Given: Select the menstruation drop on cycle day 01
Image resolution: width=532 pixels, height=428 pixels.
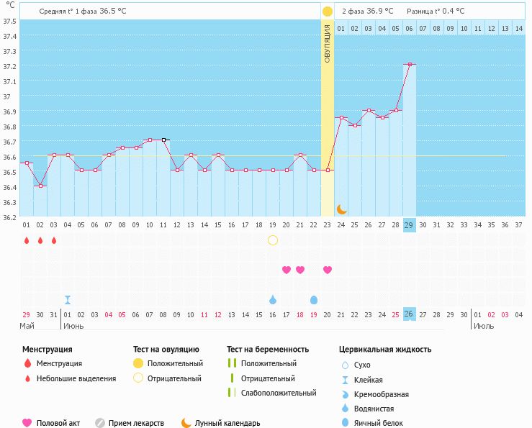Looking at the screenshot, I should point(27,240).
